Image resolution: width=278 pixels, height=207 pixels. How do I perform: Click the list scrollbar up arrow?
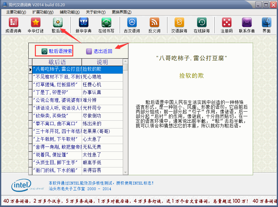pyautogui.click(x=126, y=61)
